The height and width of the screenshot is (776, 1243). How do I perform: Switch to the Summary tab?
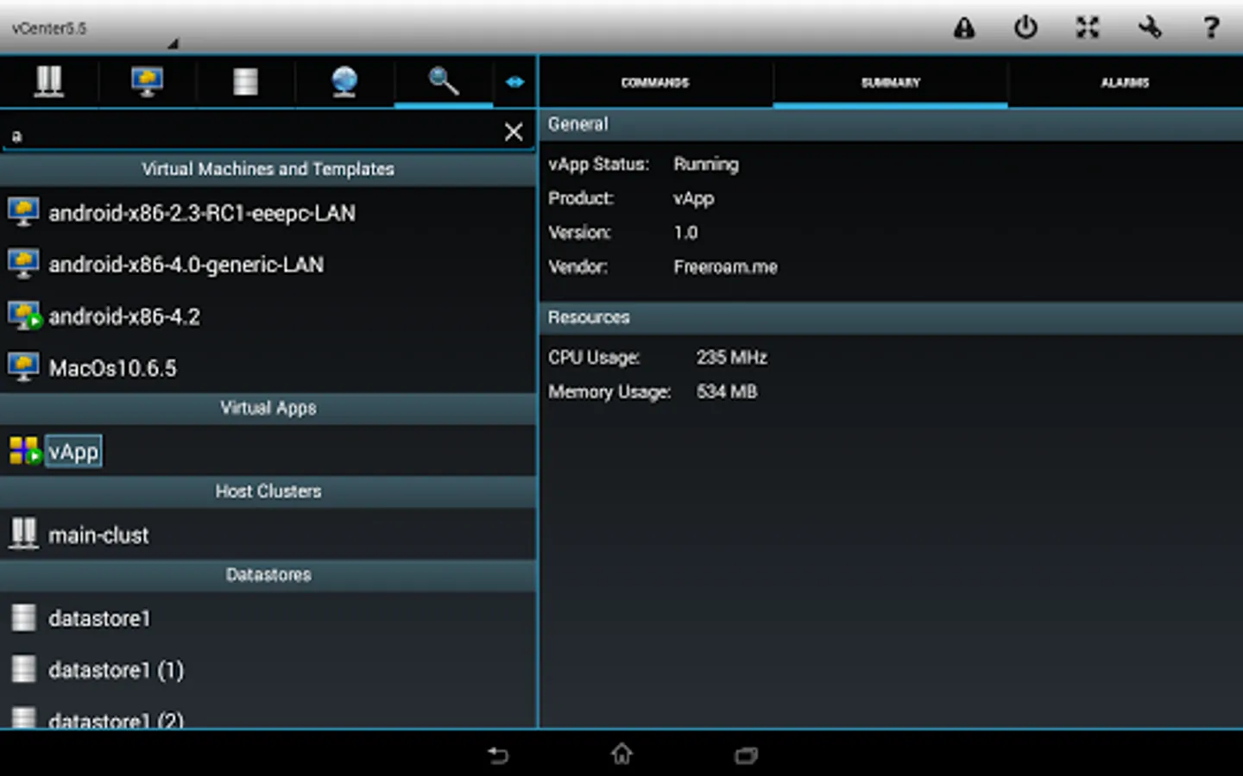(891, 83)
